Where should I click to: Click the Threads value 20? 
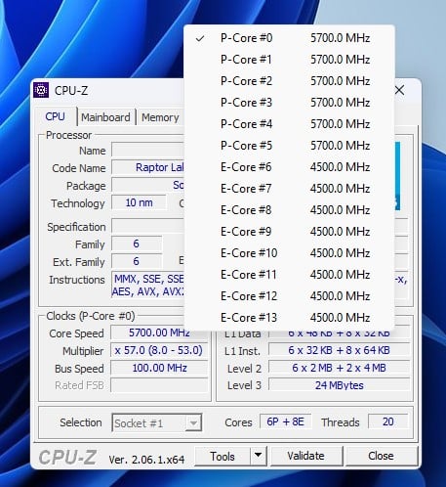point(387,421)
